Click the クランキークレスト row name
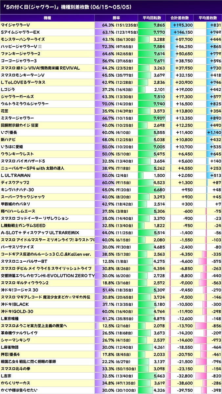The height and width of the screenshot is (394, 222). [17, 154]
